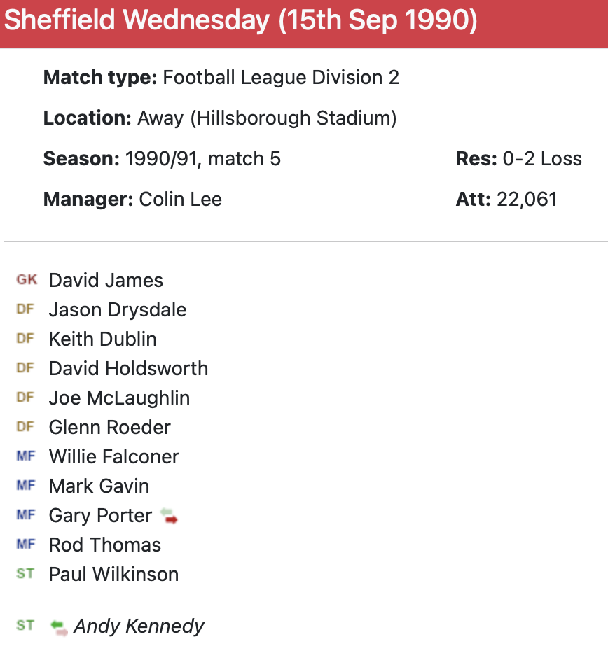The width and height of the screenshot is (608, 651).
Task: Open Joe McLaughlin player link
Action: 119,398
